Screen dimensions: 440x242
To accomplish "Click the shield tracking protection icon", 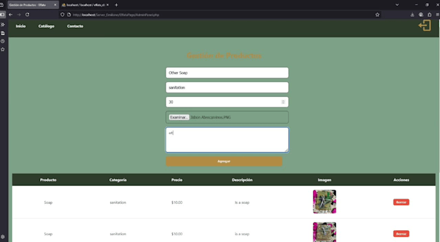I will [62, 15].
